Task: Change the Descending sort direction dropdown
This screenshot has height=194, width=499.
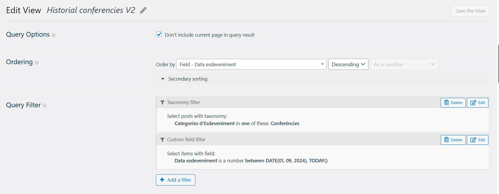Action: [x=348, y=64]
